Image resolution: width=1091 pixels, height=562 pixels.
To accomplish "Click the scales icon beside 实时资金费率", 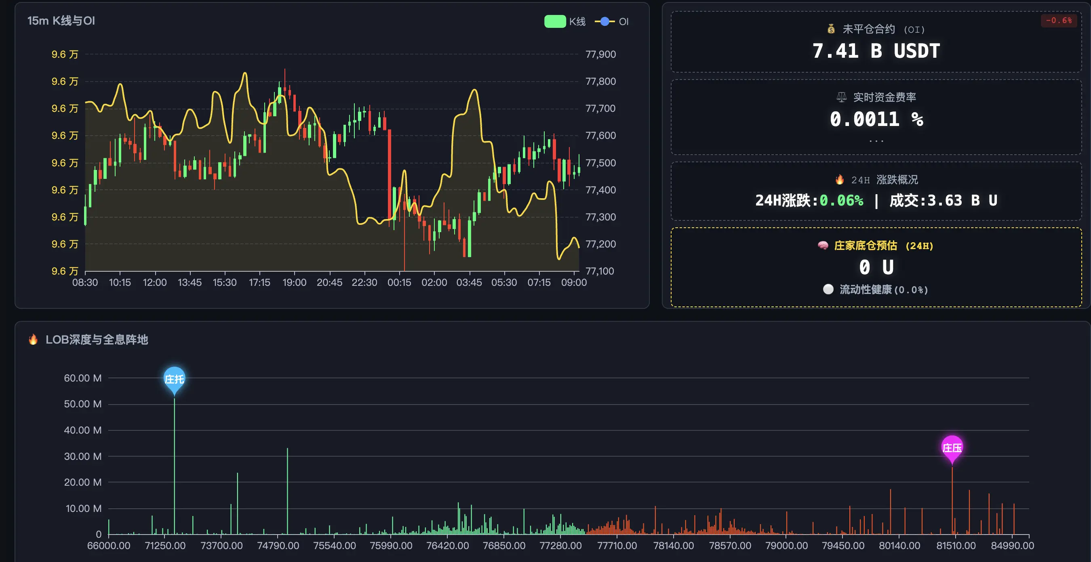I will pyautogui.click(x=841, y=97).
